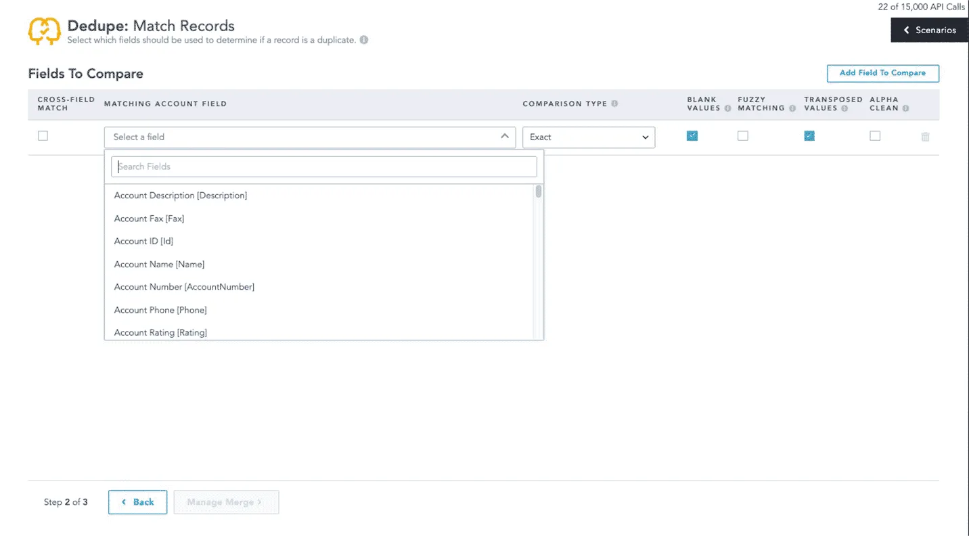Open the Exact comparison type dropdown
This screenshot has width=969, height=536.
coord(589,137)
